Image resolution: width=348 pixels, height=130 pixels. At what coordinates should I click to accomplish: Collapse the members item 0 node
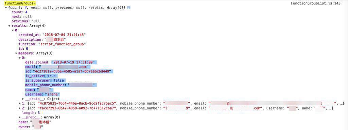pos(19,58)
